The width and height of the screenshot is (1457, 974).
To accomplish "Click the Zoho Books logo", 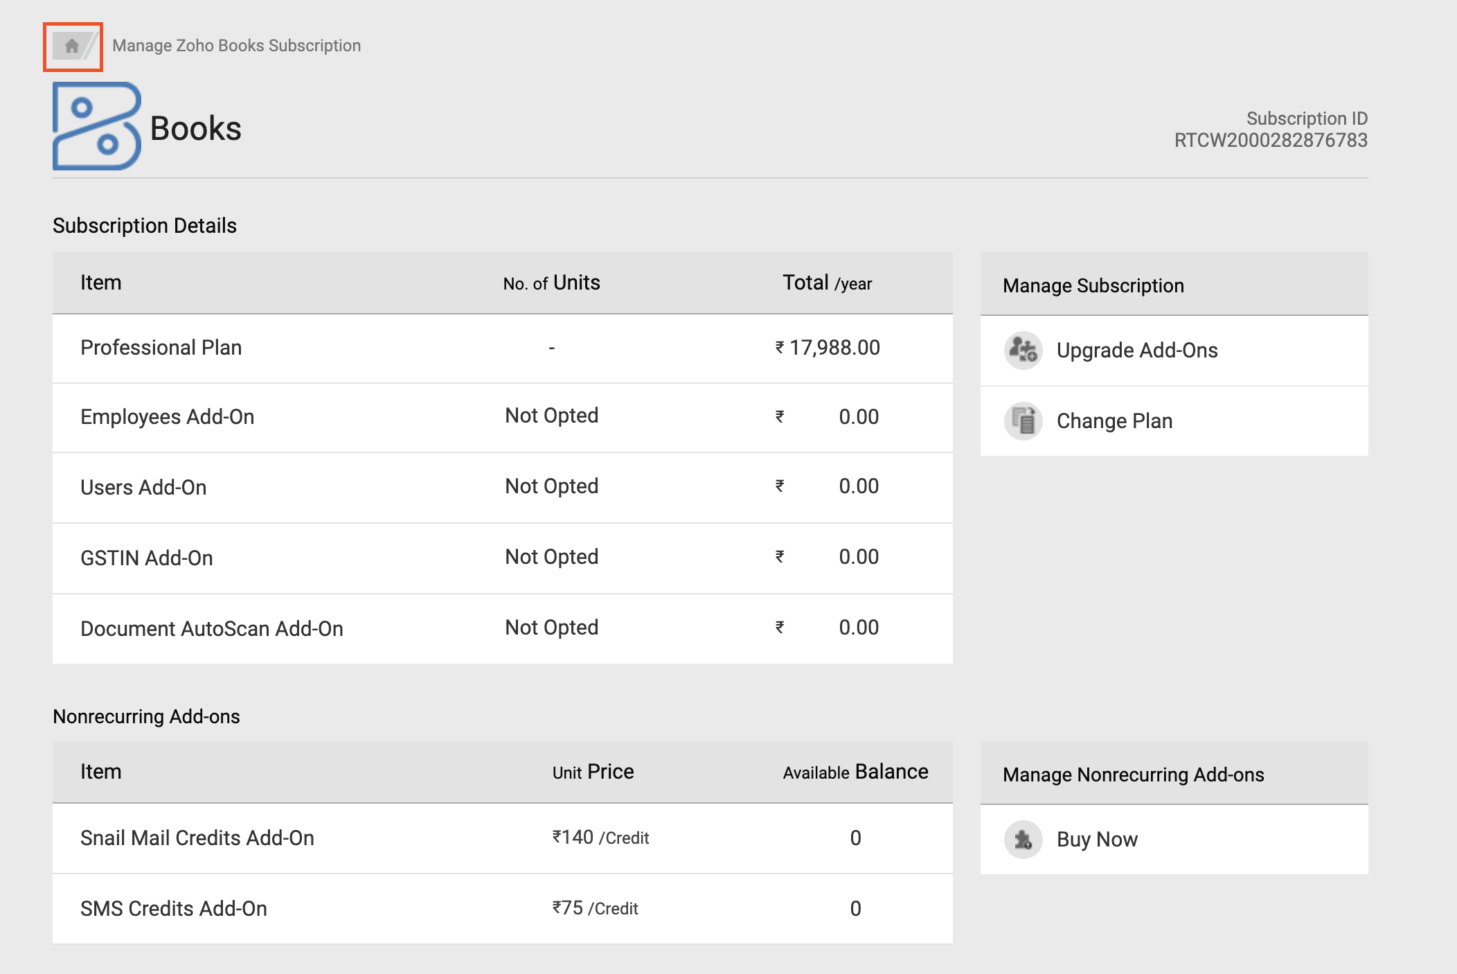I will [97, 126].
